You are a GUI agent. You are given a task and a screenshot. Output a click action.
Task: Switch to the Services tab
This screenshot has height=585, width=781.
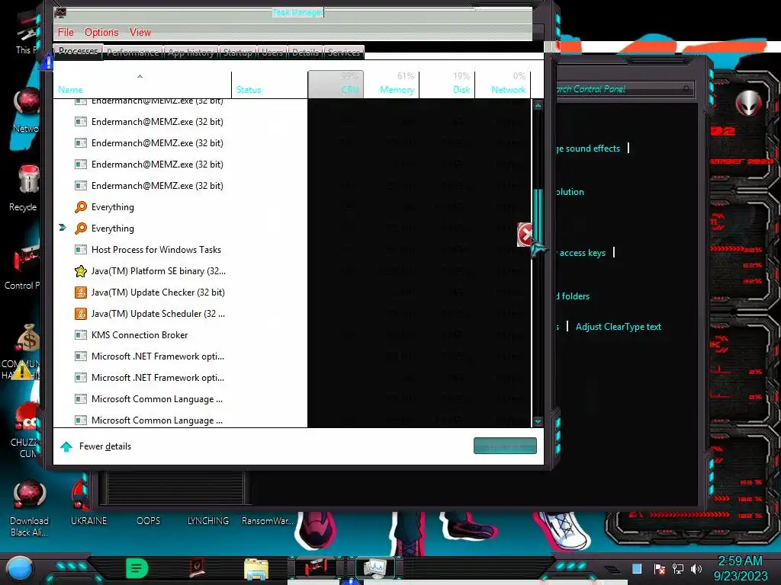click(x=344, y=53)
